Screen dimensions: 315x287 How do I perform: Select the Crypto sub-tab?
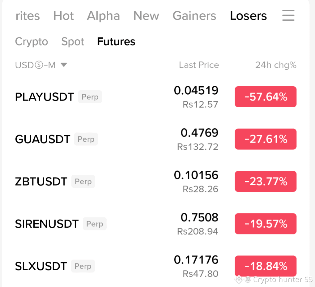pyautogui.click(x=32, y=42)
